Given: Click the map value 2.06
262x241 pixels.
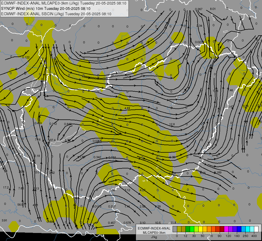Looking at the screenshot, I should (112, 190).
